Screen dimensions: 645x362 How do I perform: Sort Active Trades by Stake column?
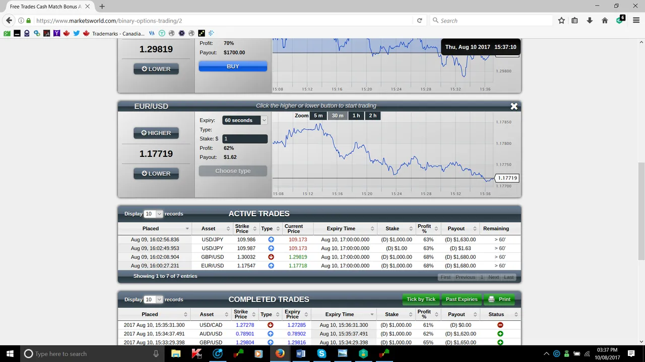396,229
